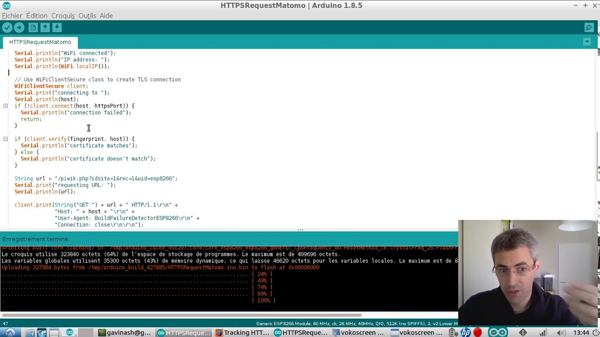This screenshot has width=600, height=337.
Task: Switch to second vokoscreen taskbar window
Action: [417, 332]
